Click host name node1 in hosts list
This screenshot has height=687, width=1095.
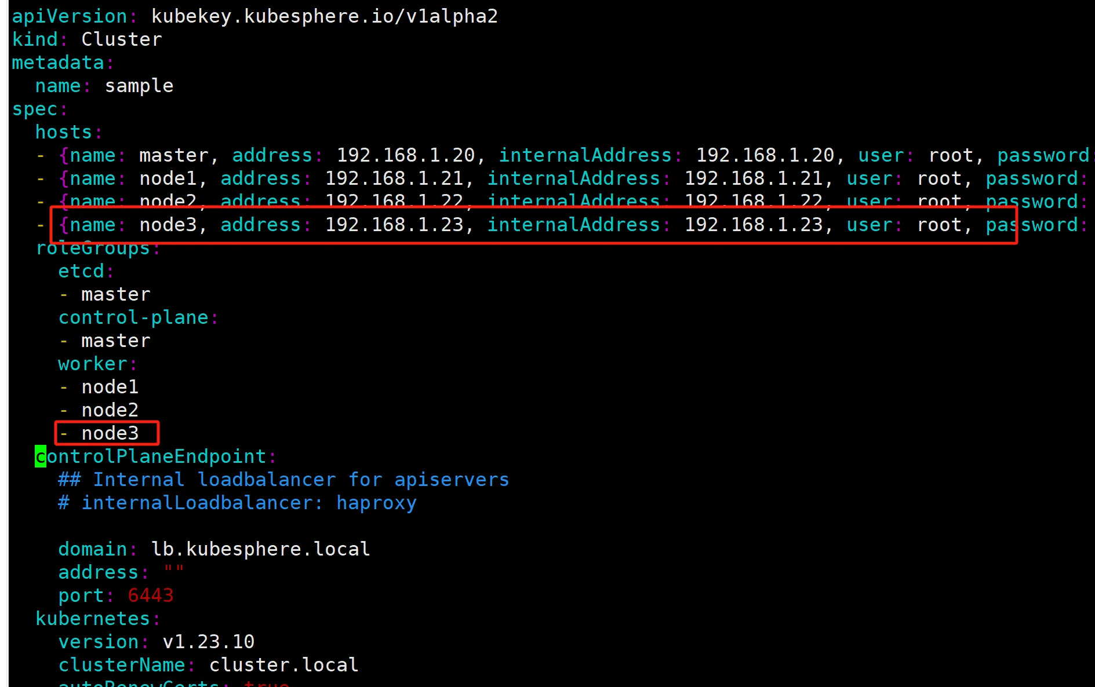pyautogui.click(x=168, y=178)
